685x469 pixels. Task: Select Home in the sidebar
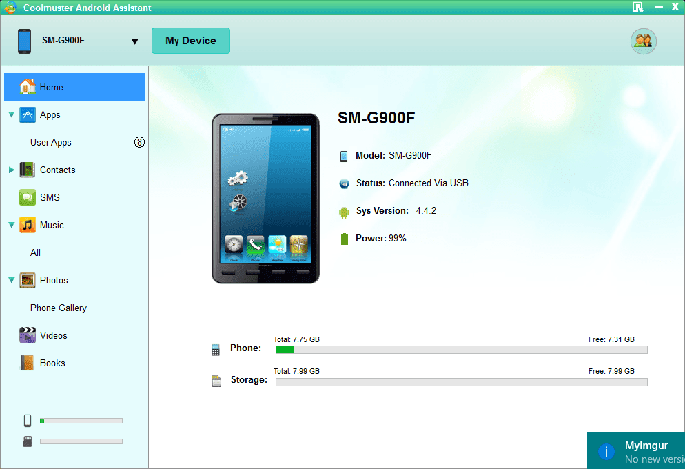[74, 87]
